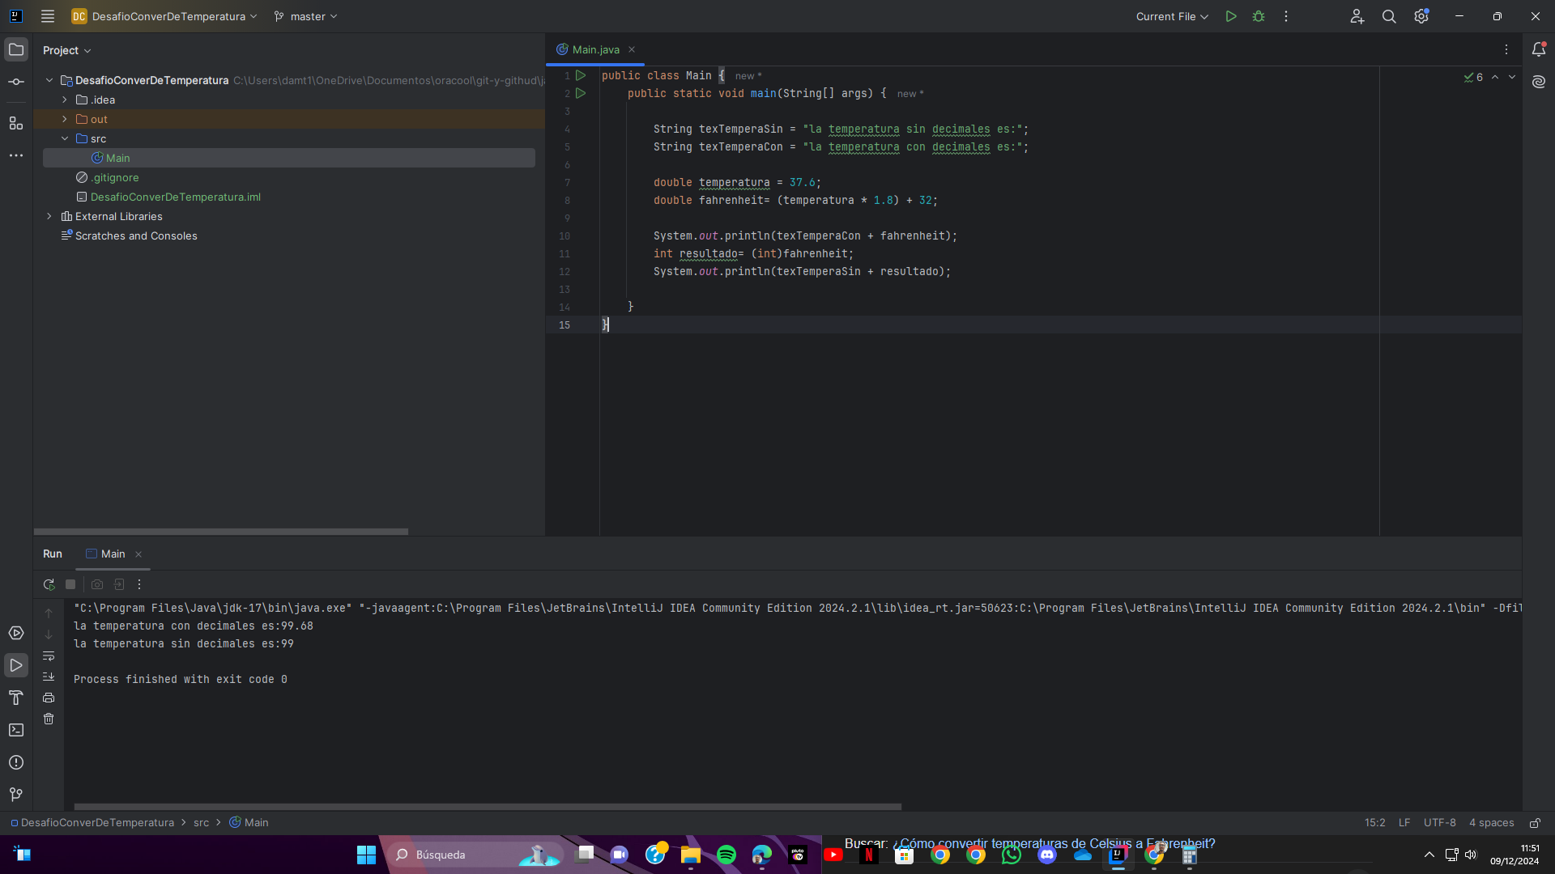Open the Project view dropdown
The width and height of the screenshot is (1555, 874).
coord(67,50)
